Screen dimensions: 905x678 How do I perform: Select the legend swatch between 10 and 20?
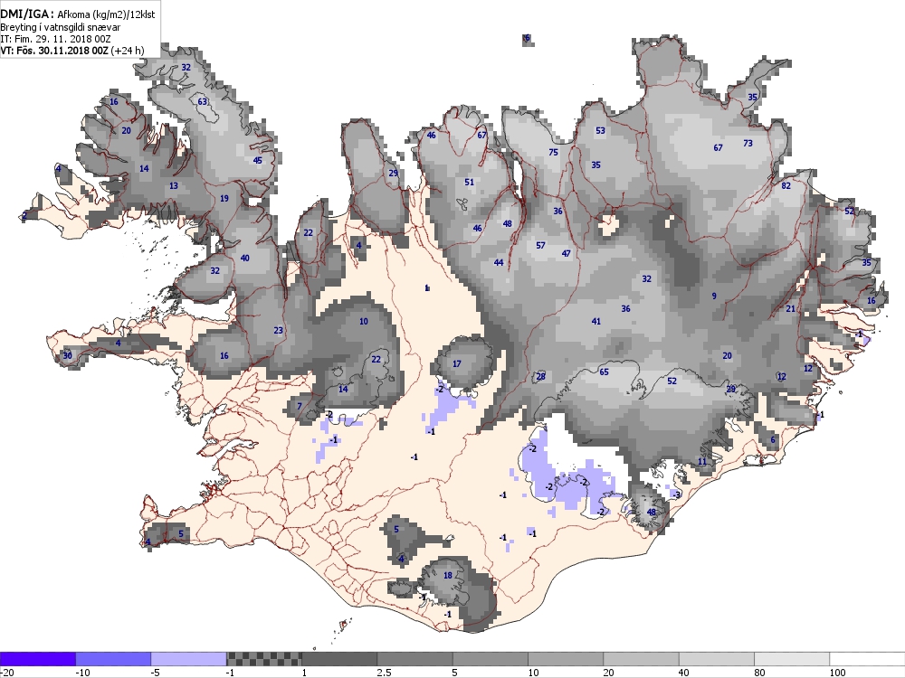pyautogui.click(x=566, y=659)
